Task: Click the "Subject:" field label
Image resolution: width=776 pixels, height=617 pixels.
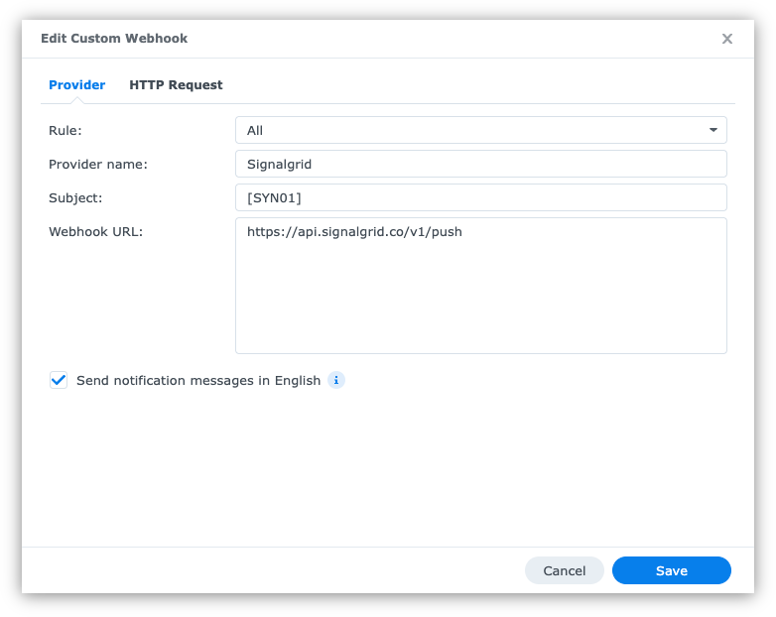Action: [75, 197]
